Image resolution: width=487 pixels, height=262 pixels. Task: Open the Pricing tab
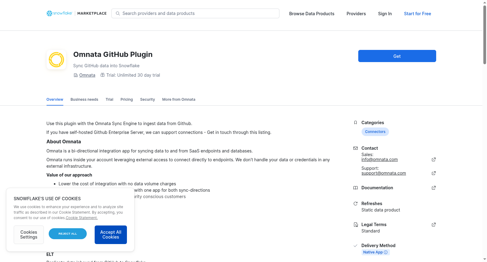point(127,100)
